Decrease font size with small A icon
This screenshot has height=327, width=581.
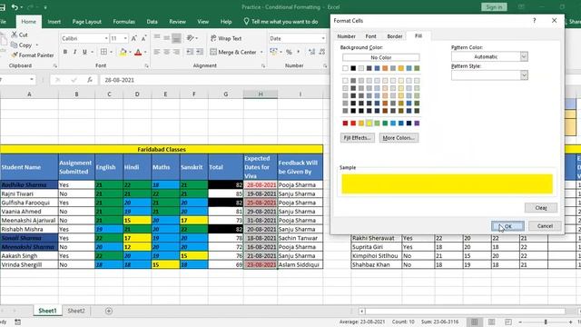pos(143,38)
